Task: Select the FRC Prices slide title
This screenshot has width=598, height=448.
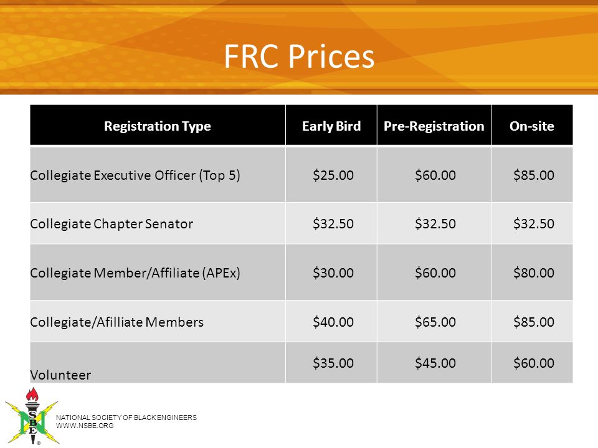Action: [299, 57]
